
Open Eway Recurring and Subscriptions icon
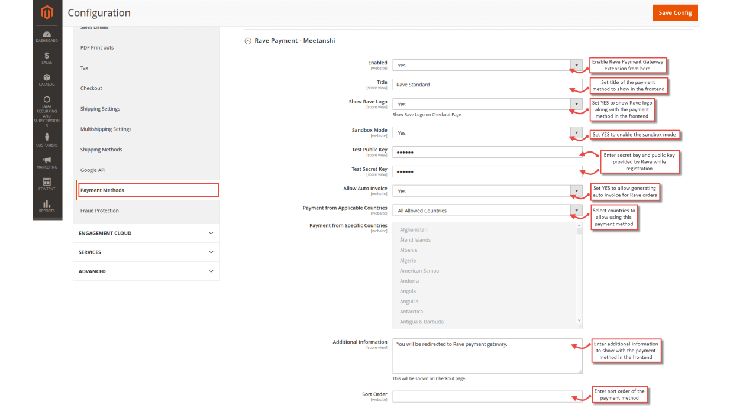[x=47, y=112]
